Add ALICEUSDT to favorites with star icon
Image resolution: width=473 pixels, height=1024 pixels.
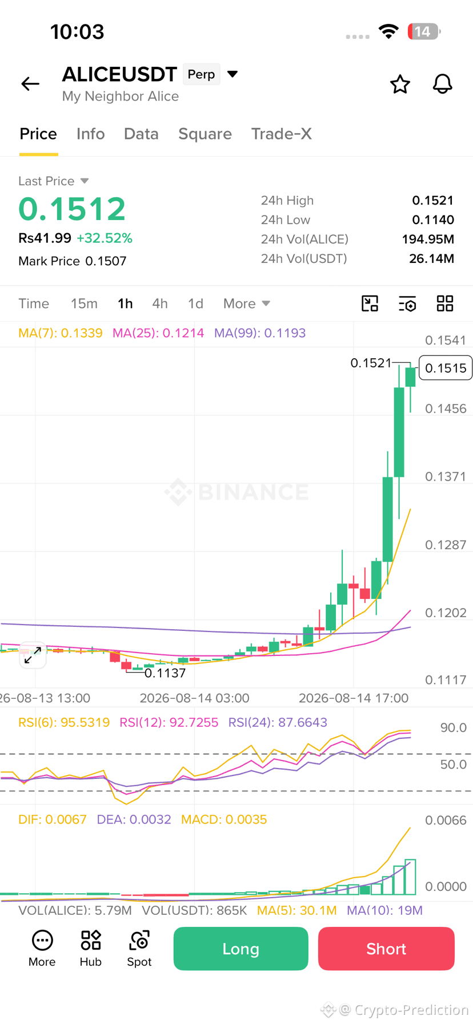(x=400, y=84)
